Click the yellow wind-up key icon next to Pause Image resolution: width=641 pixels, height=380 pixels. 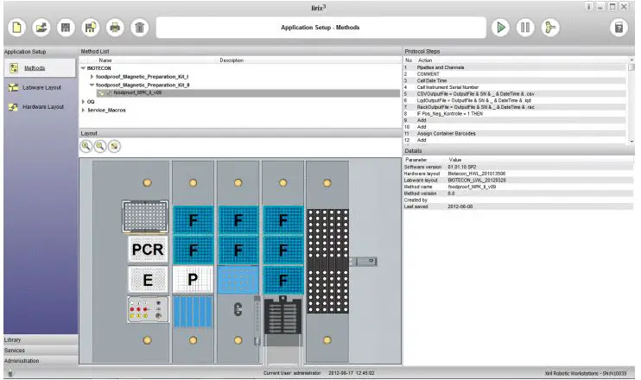pos(550,28)
